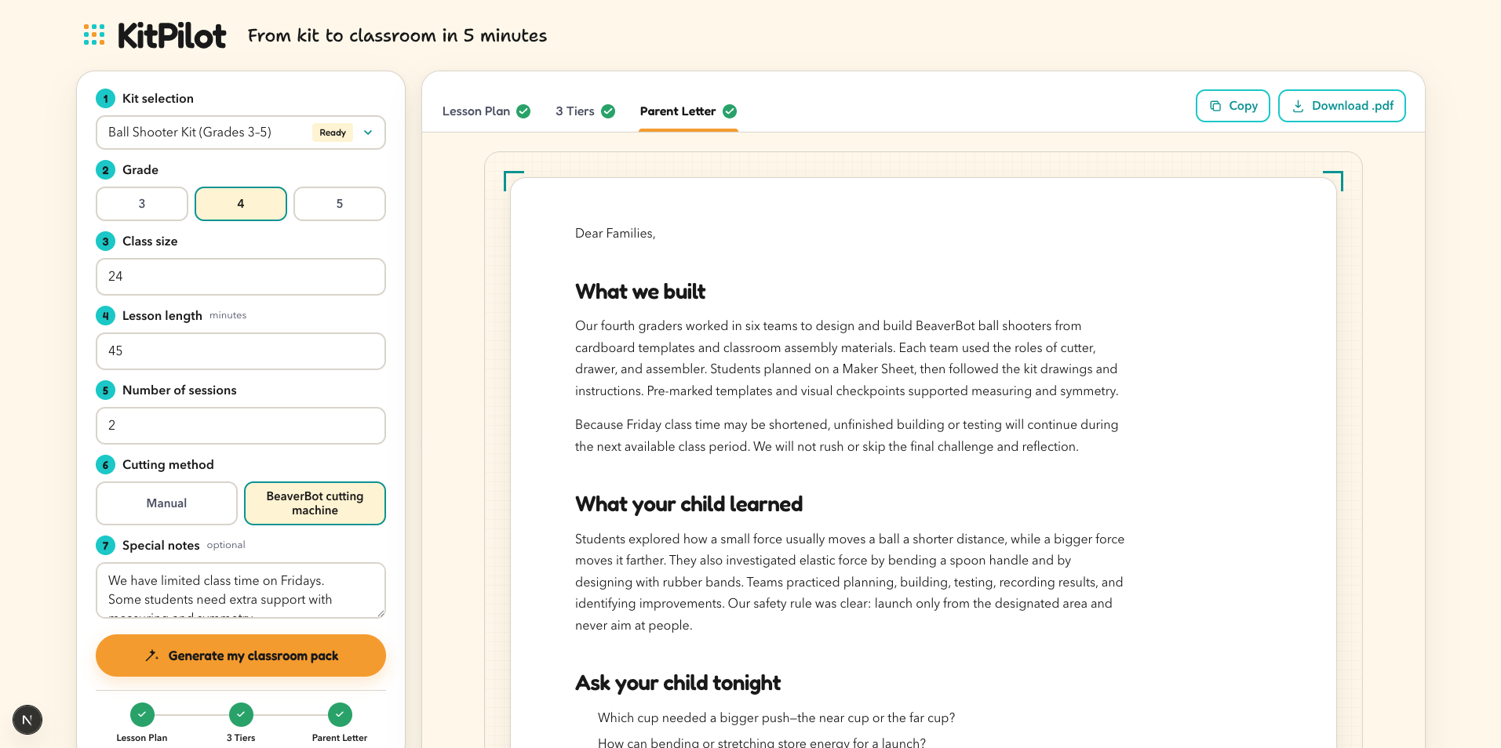Expand kit selection using the chevron arrow
The width and height of the screenshot is (1501, 748).
pyautogui.click(x=368, y=133)
